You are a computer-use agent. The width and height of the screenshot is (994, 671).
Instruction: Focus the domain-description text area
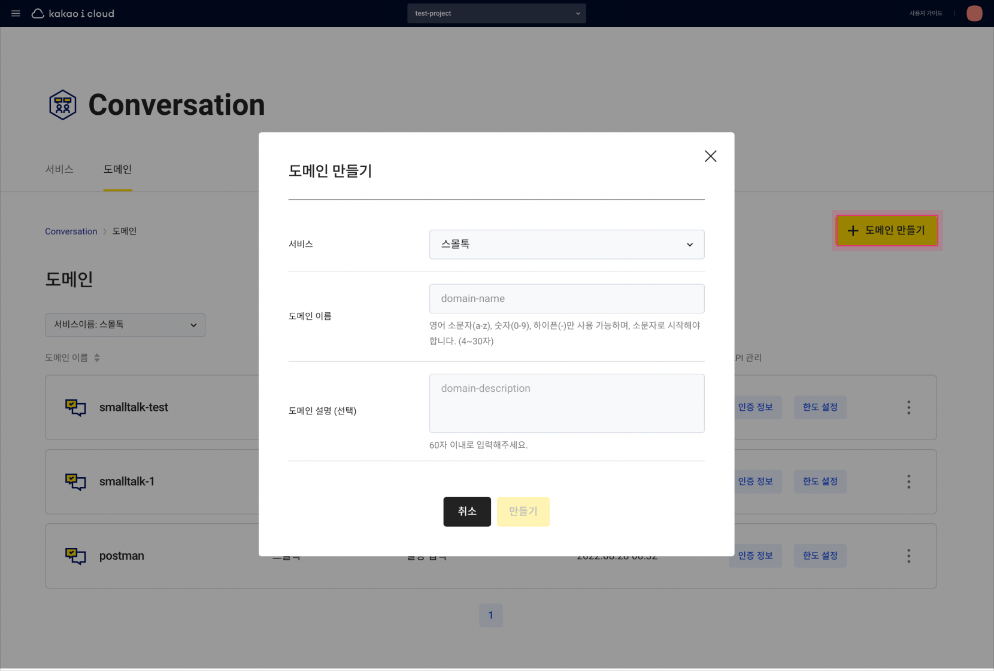(x=566, y=403)
